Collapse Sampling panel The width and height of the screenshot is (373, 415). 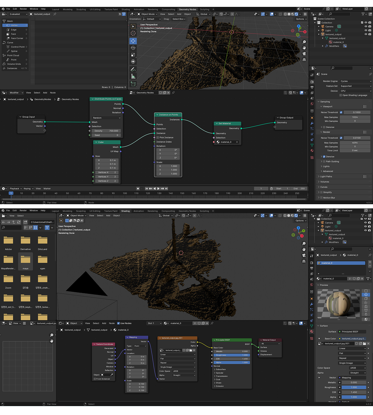coord(325,102)
